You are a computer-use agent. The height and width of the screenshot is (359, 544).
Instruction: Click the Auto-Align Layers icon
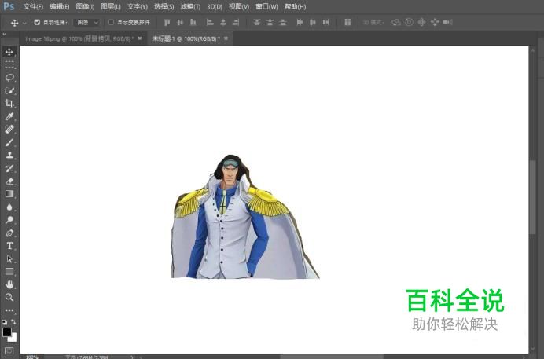tap(347, 23)
